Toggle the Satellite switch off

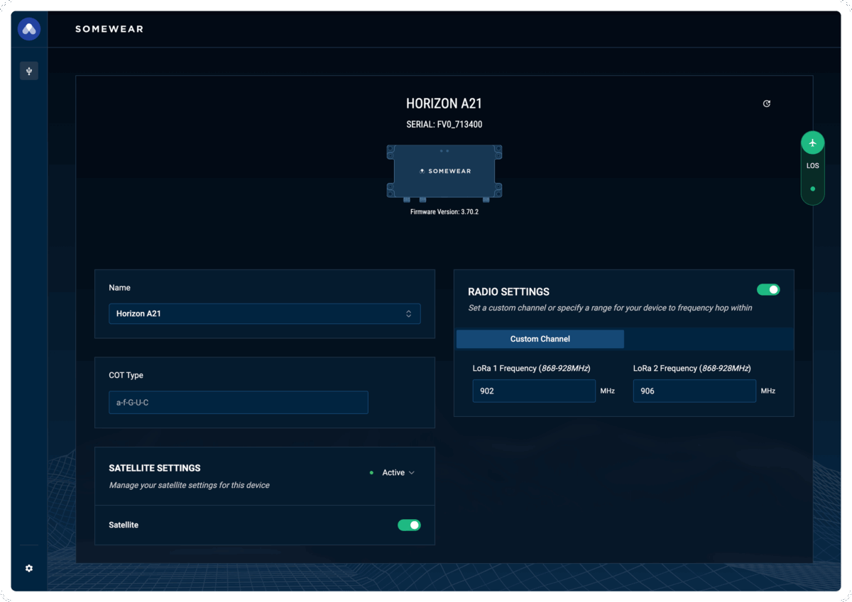(409, 525)
